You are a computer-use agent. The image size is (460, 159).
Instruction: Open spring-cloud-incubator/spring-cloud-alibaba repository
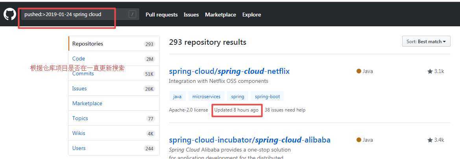[249, 140]
